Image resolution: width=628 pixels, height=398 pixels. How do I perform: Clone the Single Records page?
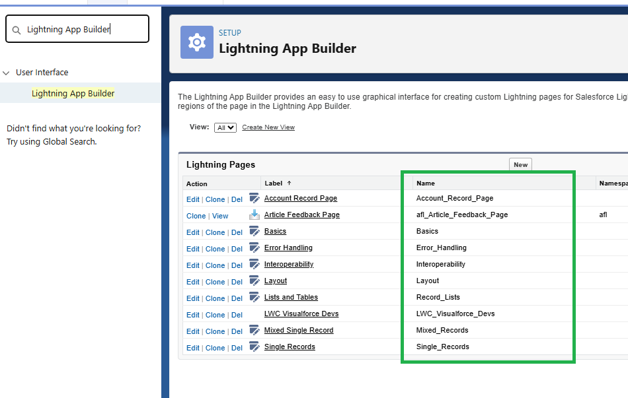coord(215,348)
